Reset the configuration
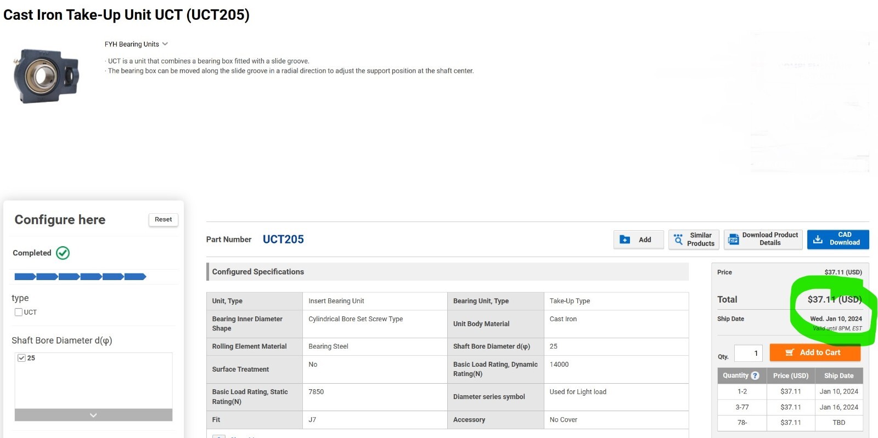The height and width of the screenshot is (438, 878). (x=163, y=219)
